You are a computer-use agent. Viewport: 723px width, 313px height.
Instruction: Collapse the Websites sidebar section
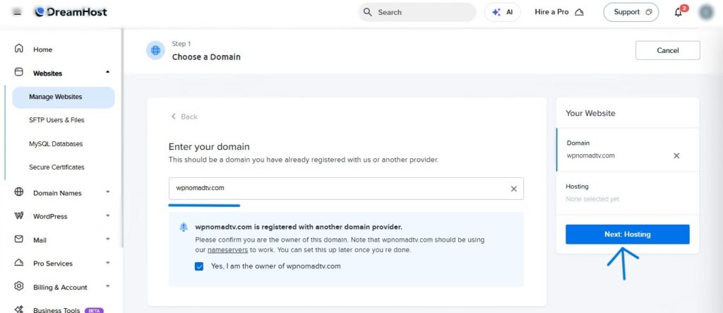point(108,73)
